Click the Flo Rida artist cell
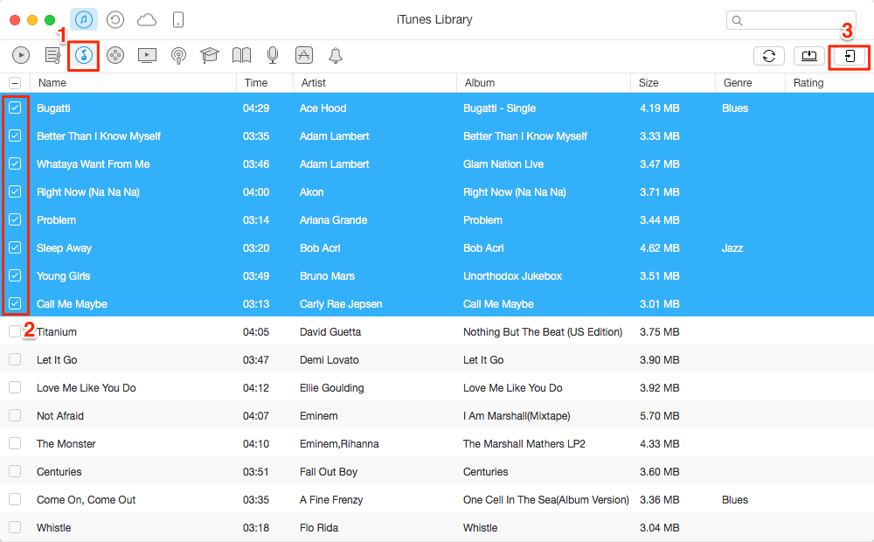The image size is (874, 542). [x=319, y=527]
